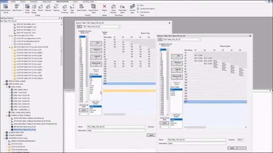Open the CATALOGUE ribbon tab
273x153 pixels.
(46, 2)
